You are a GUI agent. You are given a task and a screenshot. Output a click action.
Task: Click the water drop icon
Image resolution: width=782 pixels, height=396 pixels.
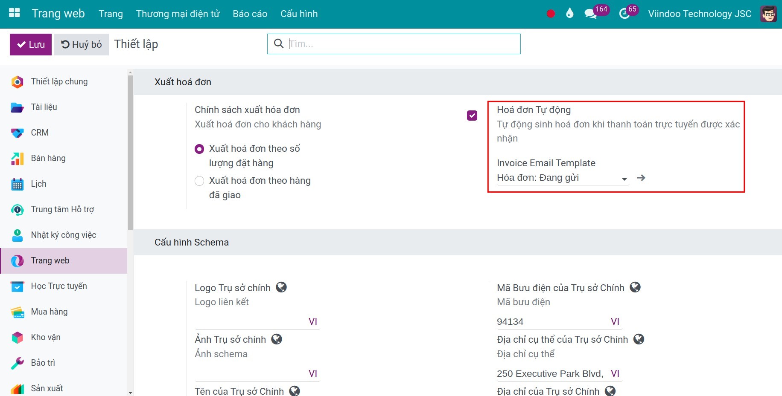(569, 13)
